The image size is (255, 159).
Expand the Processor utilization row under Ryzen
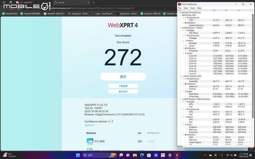(x=186, y=51)
